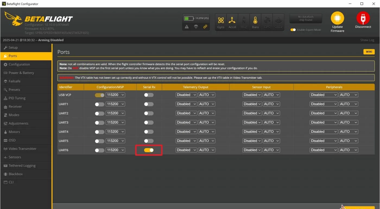Click the Telemetry Output column header
The image size is (380, 209).
(195, 87)
